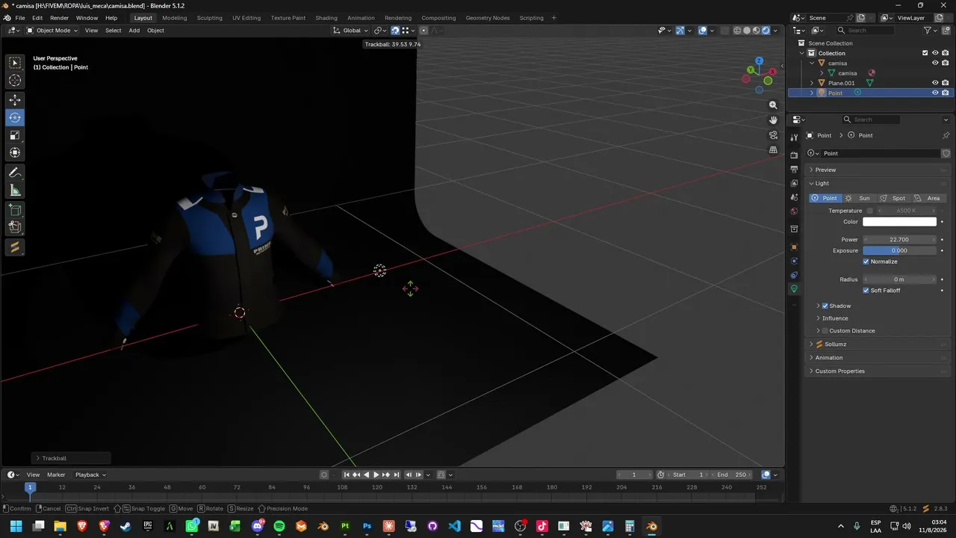
Task: Open the Tool properties tab
Action: (x=794, y=137)
